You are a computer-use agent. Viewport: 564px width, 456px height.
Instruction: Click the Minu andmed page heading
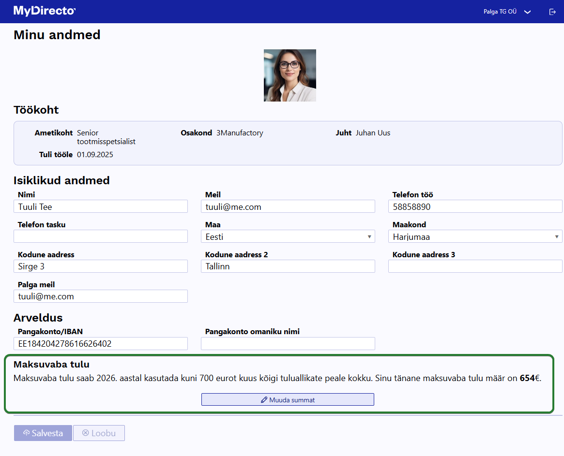coord(57,35)
